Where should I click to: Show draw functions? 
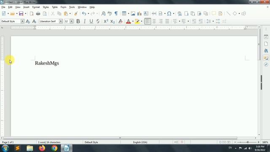(x=243, y=14)
